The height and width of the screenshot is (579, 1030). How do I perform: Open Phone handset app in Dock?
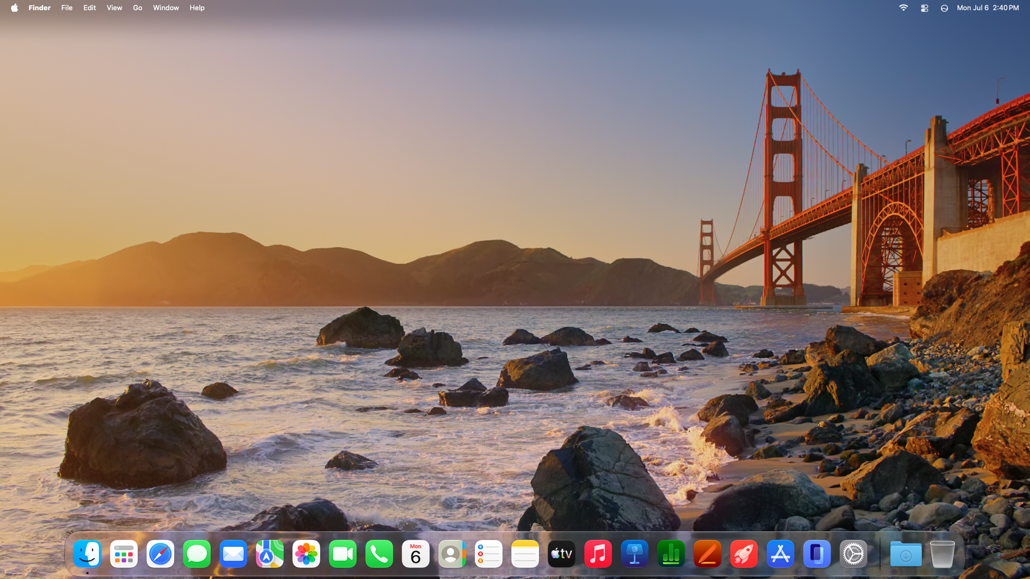coord(379,554)
